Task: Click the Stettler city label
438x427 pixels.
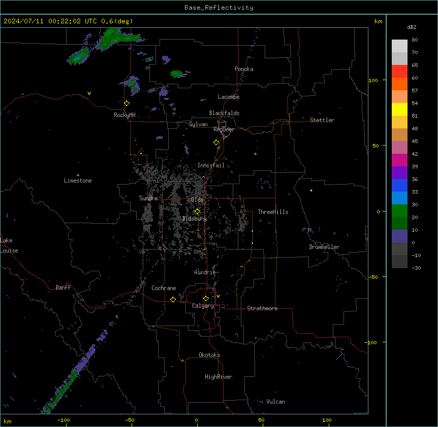Action: (322, 120)
